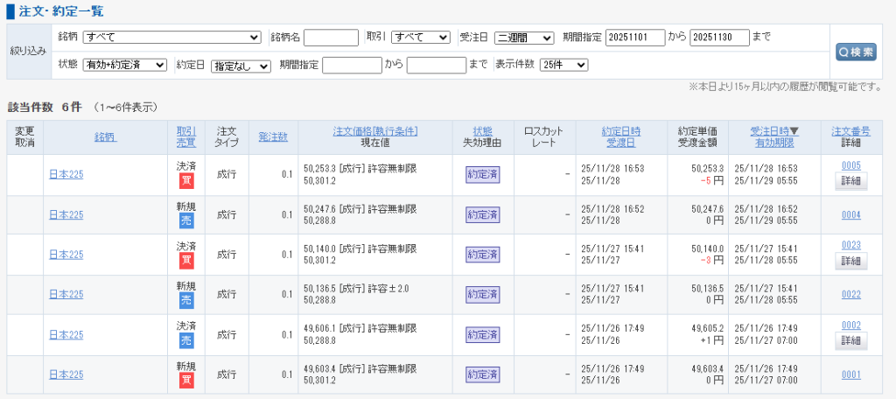
Task: Click the 検索 search button
Action: click(x=855, y=52)
